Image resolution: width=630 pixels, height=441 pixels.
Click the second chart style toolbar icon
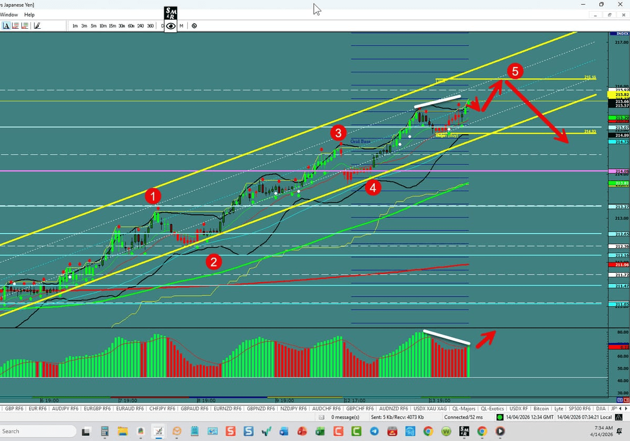[16, 25]
